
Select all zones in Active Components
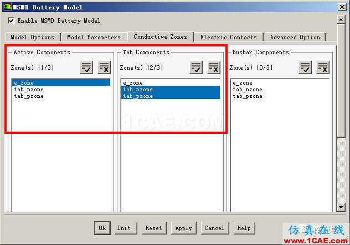pyautogui.click(x=86, y=67)
